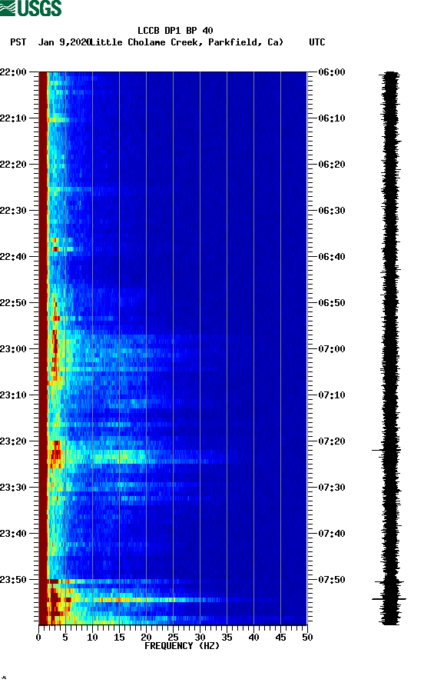The height and width of the screenshot is (686, 424).
Task: Click the 23:10 PST time label
Action: coord(13,395)
